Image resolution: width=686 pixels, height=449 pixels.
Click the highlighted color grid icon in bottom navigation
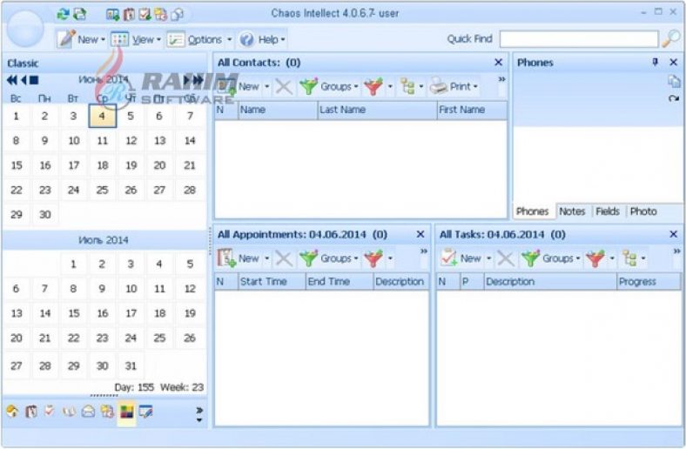tap(126, 412)
